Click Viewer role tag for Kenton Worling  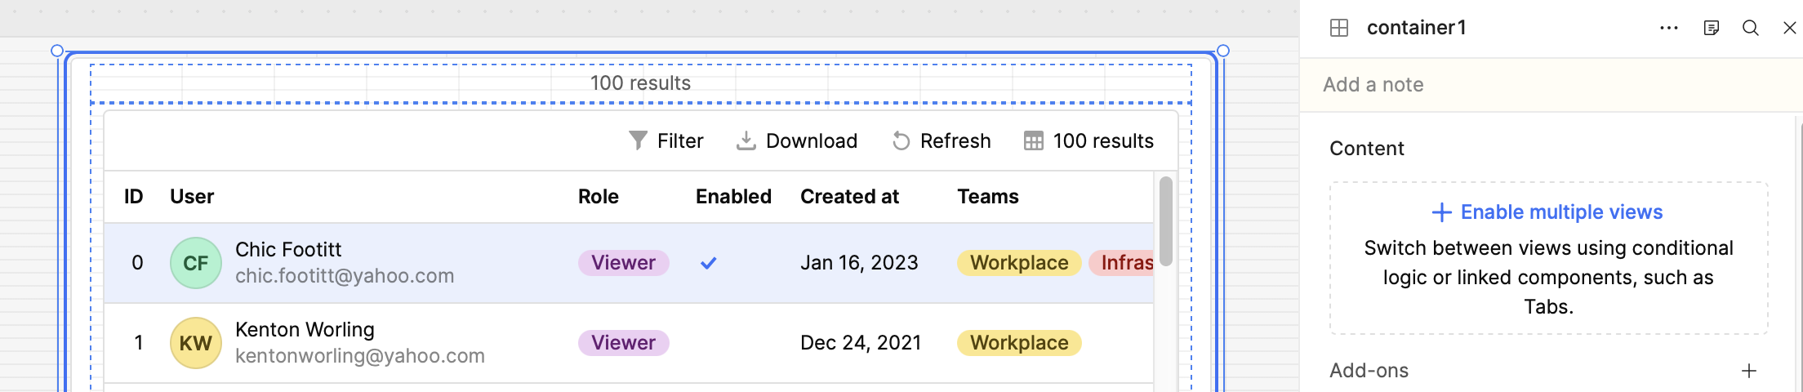click(x=623, y=343)
